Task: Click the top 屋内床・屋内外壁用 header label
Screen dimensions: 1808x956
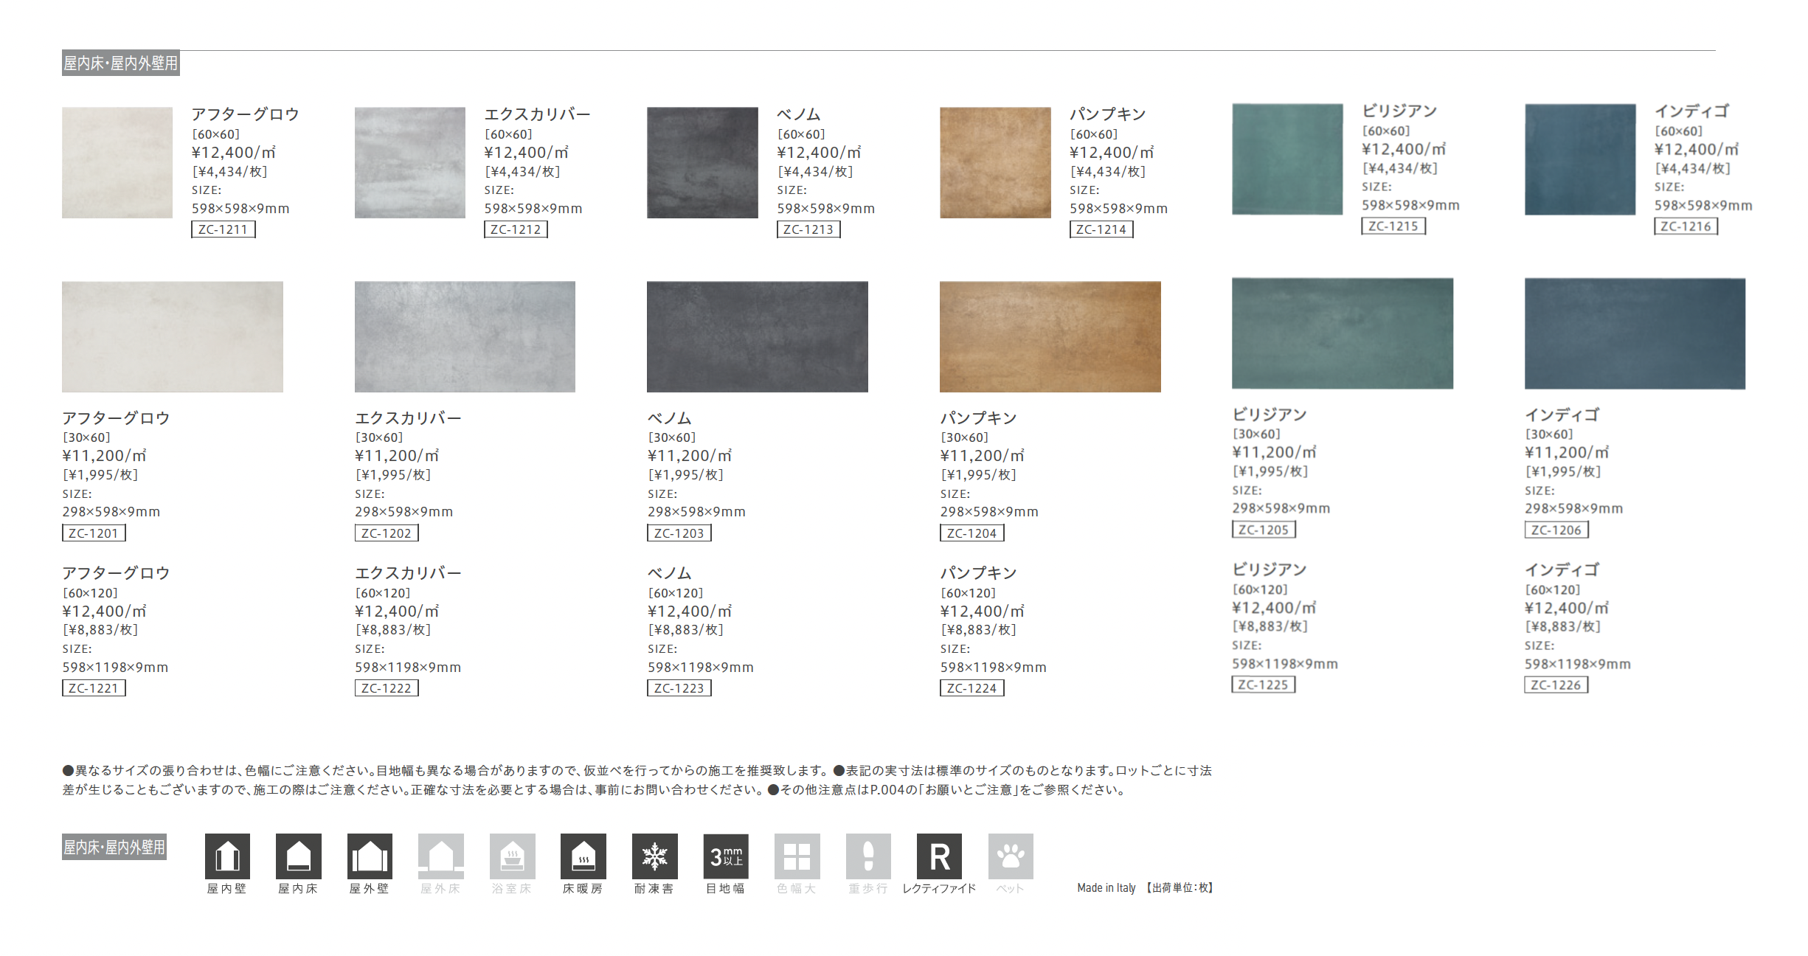Action: (x=120, y=63)
